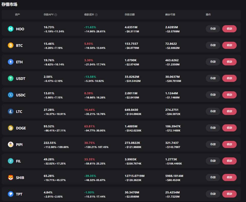Select the USDC asset row name
The height and width of the screenshot is (202, 246).
pos(21,95)
